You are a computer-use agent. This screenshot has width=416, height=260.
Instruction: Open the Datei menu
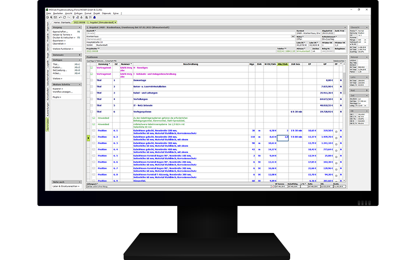click(49, 14)
